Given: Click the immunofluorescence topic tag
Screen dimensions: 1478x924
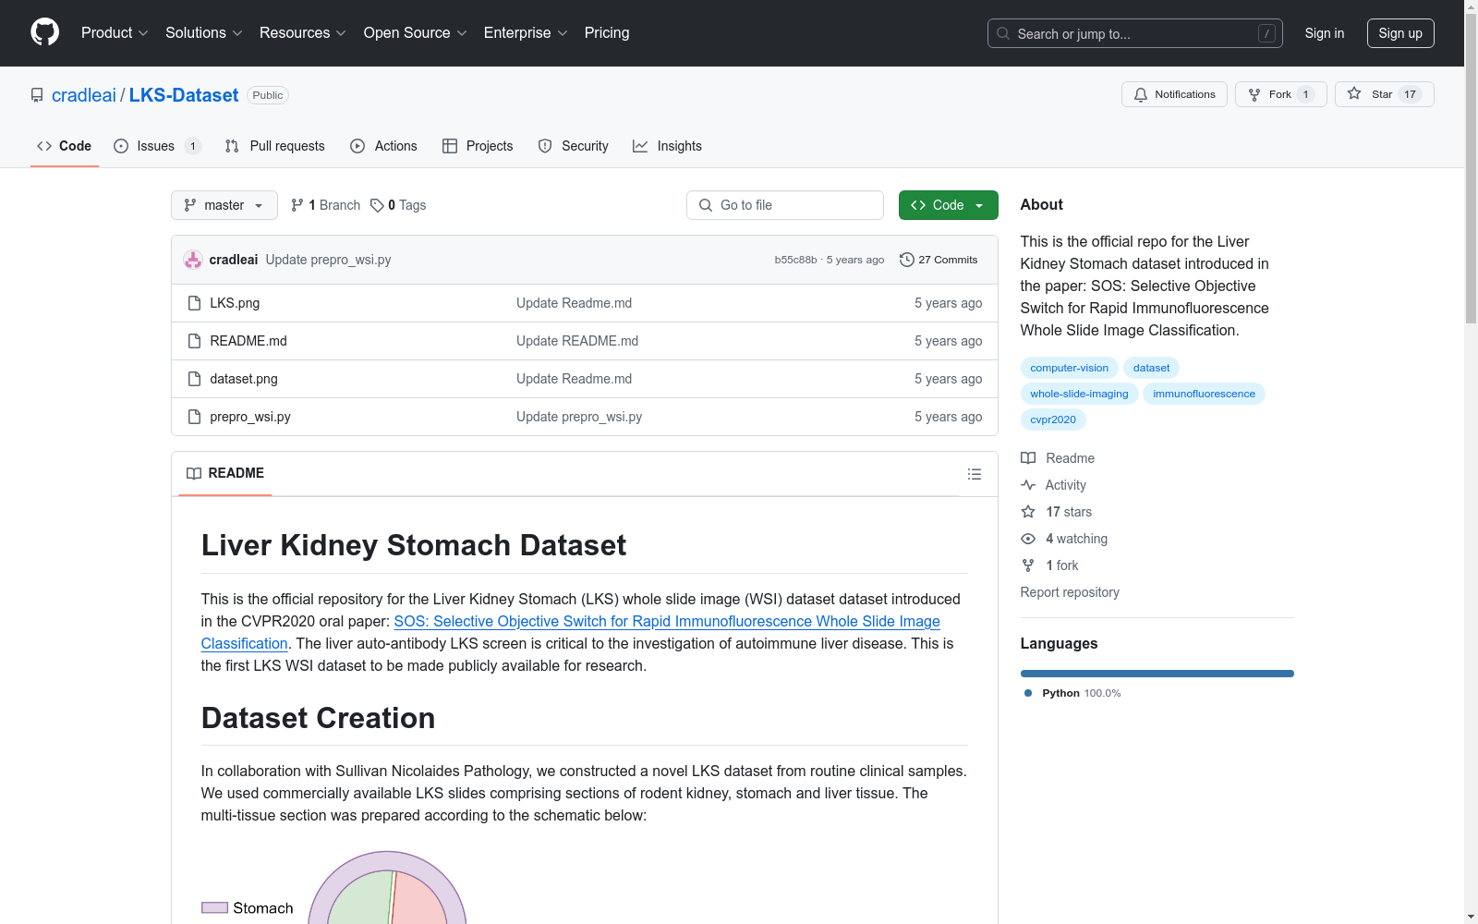Looking at the screenshot, I should 1204,394.
